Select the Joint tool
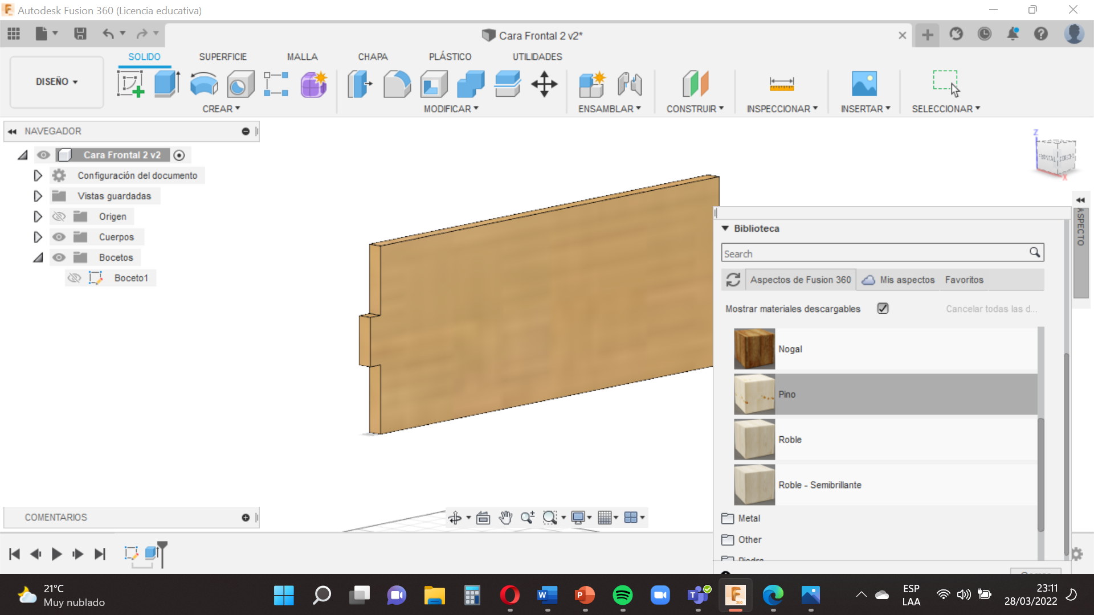This screenshot has width=1094, height=615. [630, 84]
